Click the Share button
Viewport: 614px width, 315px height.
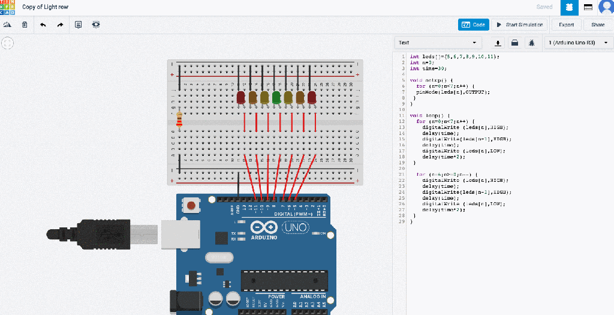click(598, 25)
